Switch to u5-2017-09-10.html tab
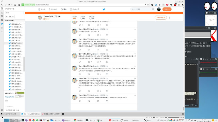The image size is (218, 122). 10,114
